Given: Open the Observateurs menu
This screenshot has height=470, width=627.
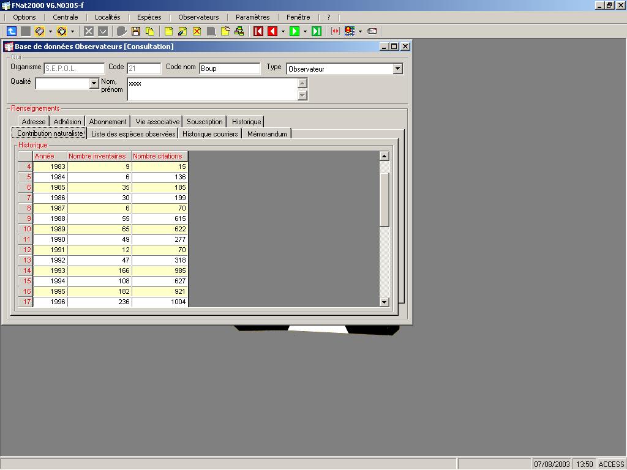Looking at the screenshot, I should coord(199,17).
